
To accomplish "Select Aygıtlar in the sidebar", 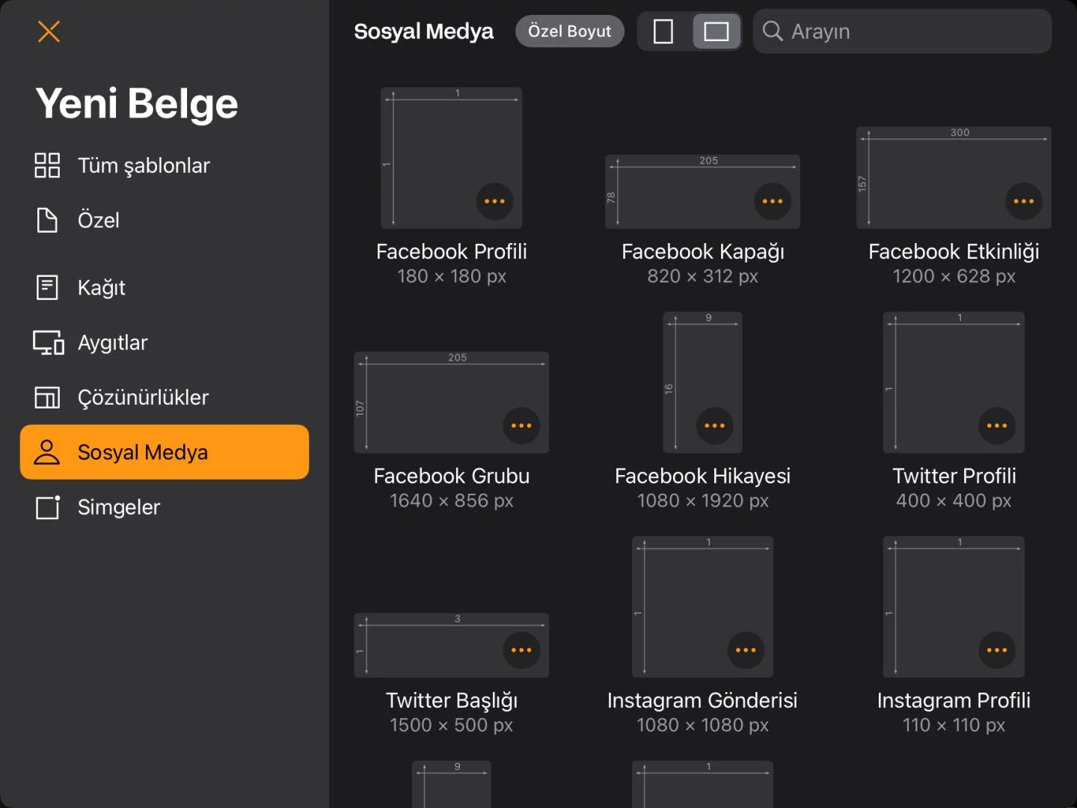I will (165, 343).
